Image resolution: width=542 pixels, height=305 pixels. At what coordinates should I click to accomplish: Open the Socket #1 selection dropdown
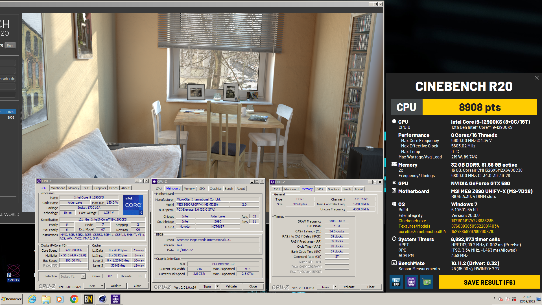coord(73,276)
